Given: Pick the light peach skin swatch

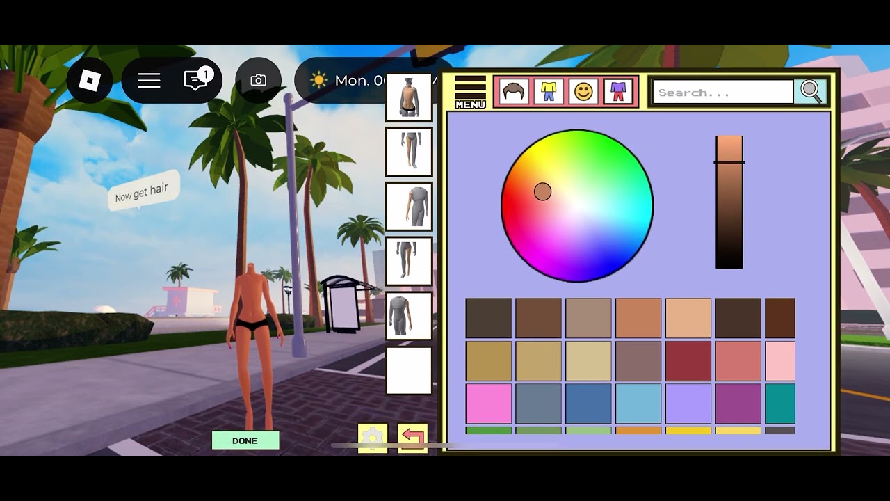Looking at the screenshot, I should (x=688, y=318).
